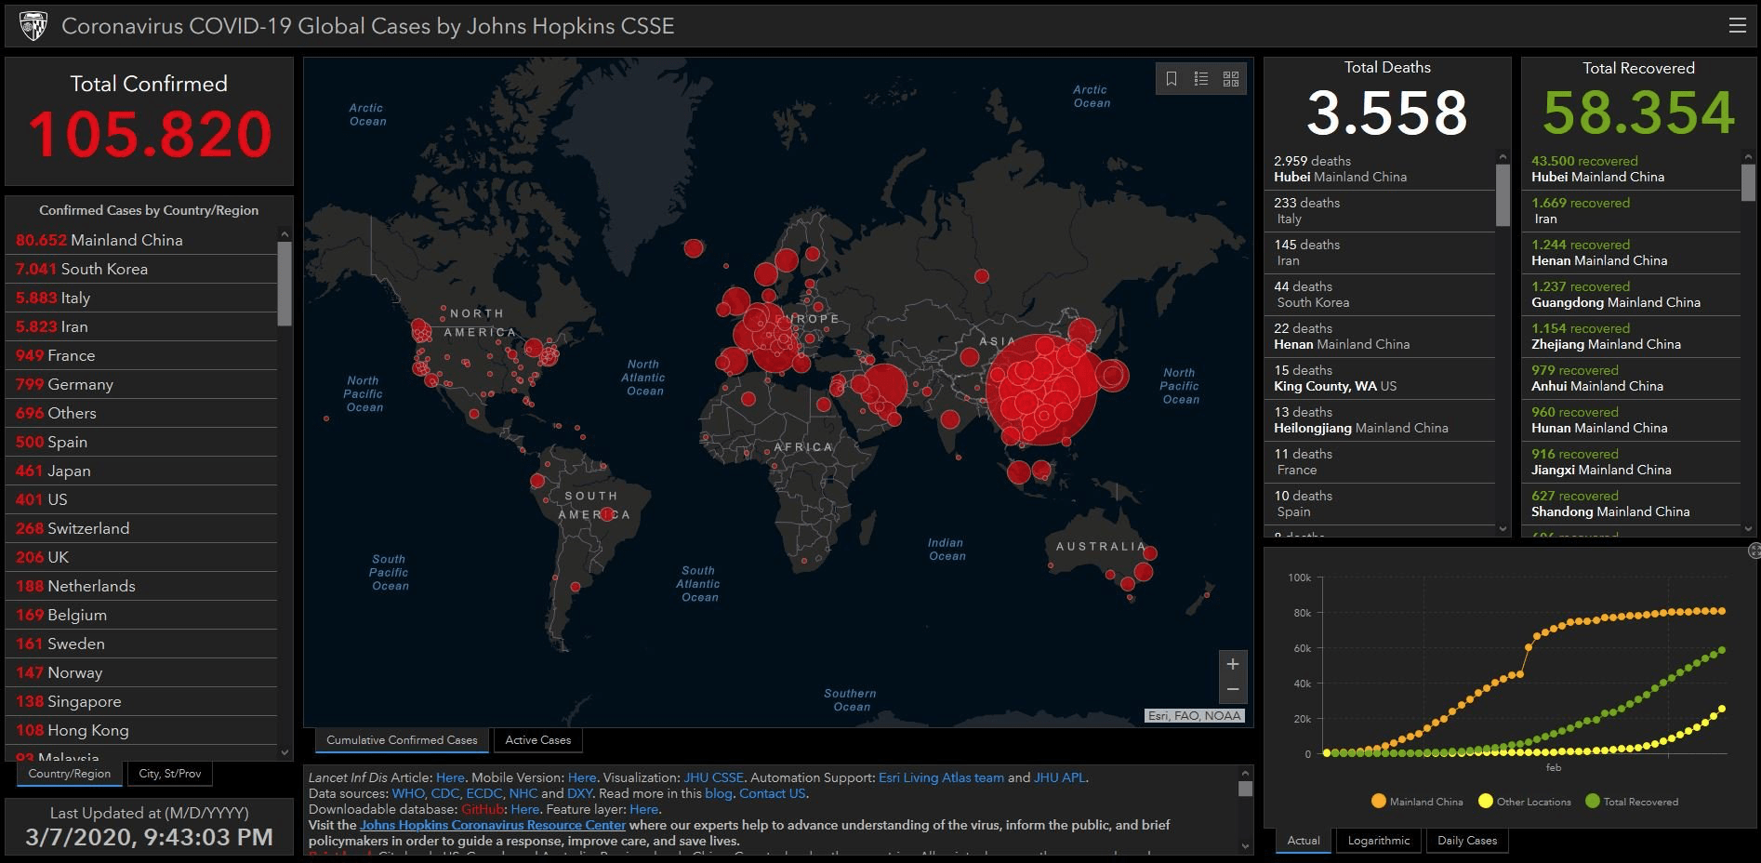1761x863 pixels.
Task: Click the Johns Hopkins shield logo
Action: coord(33,26)
